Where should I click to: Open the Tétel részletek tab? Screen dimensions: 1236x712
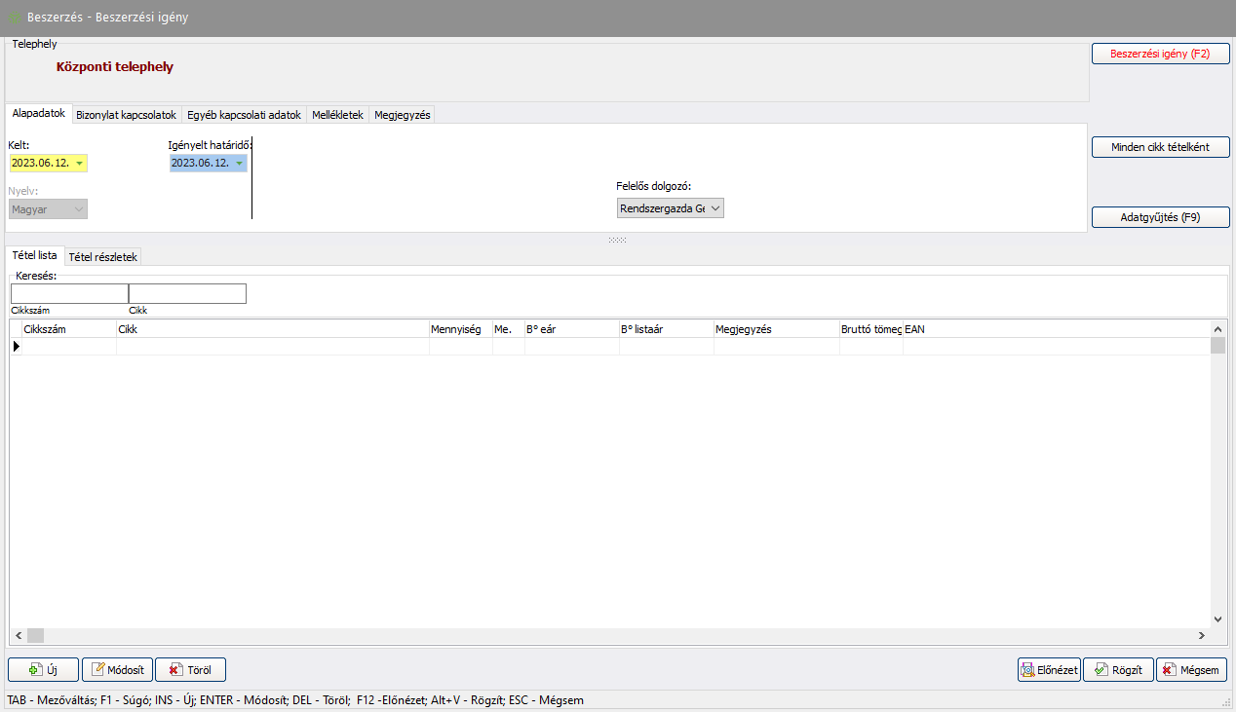tap(103, 256)
